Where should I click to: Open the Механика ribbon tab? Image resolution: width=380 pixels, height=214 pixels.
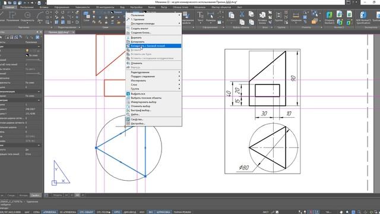[199, 7]
